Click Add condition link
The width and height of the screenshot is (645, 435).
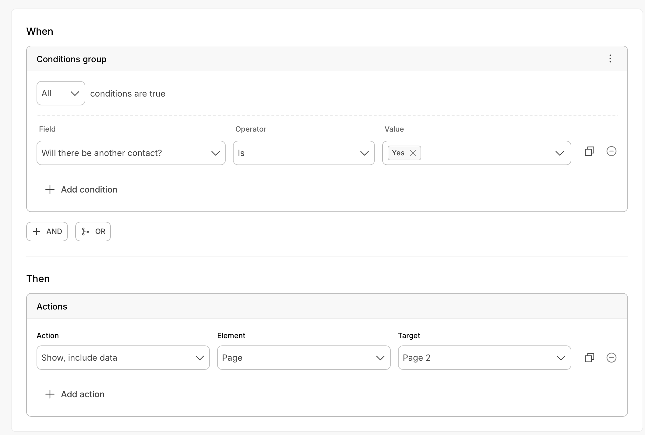tap(89, 189)
